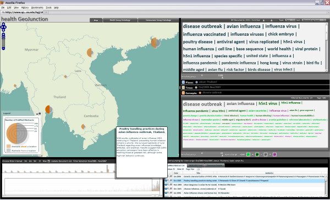This screenshot has height=200, width=330.
Task: Click the map pan control icon
Action: [x=3, y=27]
